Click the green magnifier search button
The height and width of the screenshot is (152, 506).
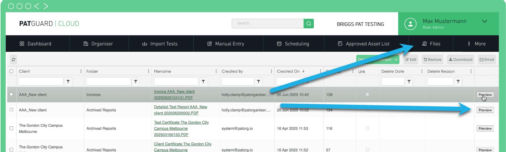(x=309, y=24)
